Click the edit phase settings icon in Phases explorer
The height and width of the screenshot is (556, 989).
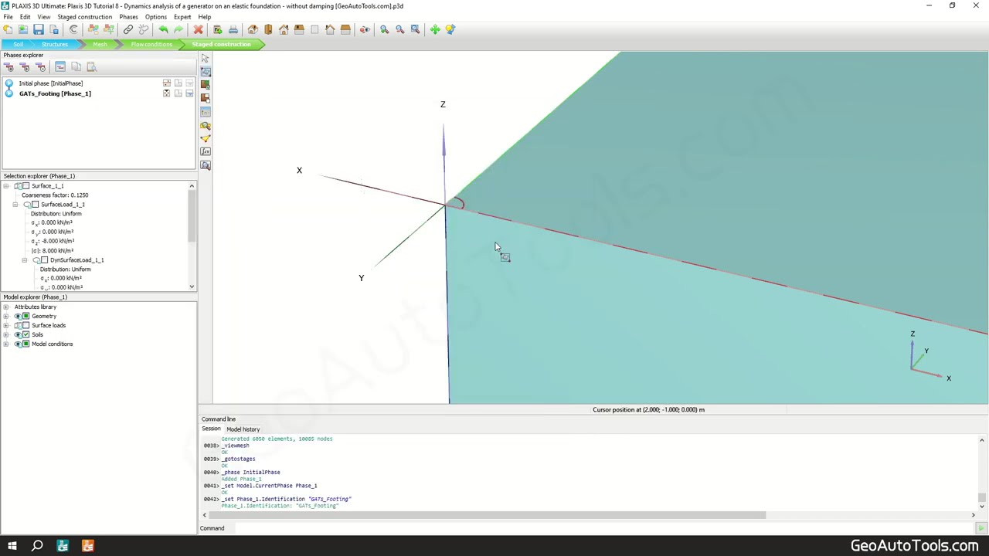tap(60, 67)
